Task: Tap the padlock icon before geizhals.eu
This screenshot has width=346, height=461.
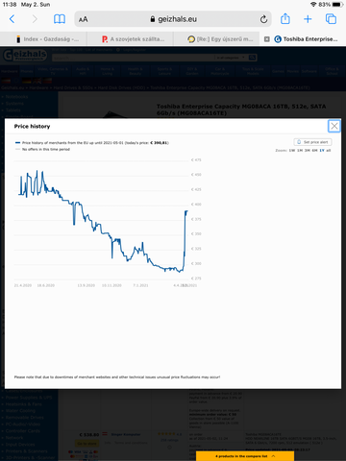Action: click(153, 19)
